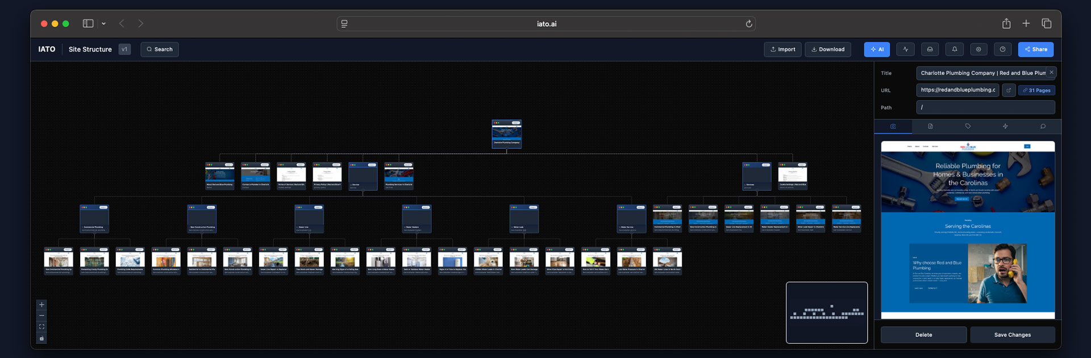The width and height of the screenshot is (1091, 358).
Task: Click the Search button
Action: (160, 49)
